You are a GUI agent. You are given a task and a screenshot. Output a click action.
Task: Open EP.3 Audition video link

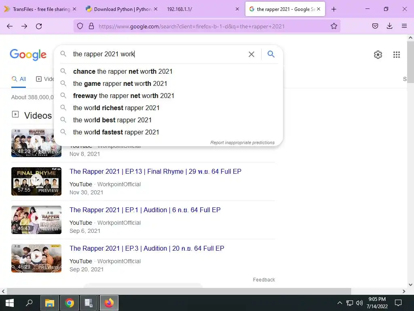147,249
